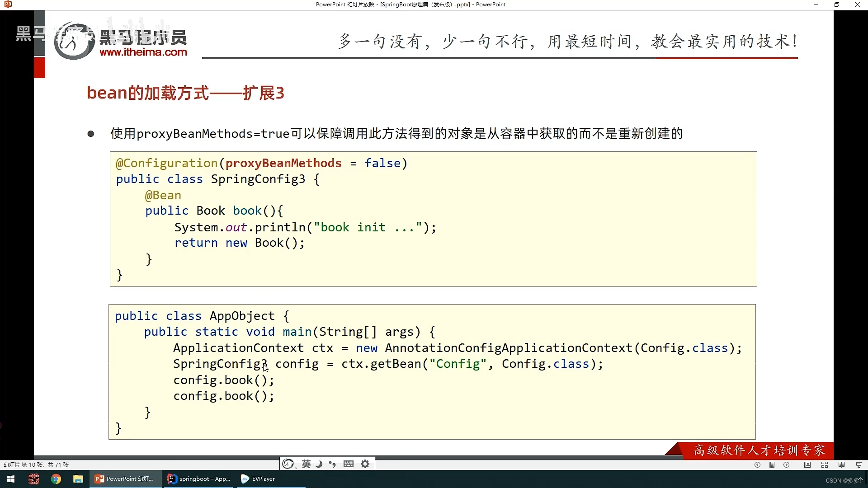Screen dimensions: 868x488
Task: Click the www.itheima.com link
Action: pos(143,52)
